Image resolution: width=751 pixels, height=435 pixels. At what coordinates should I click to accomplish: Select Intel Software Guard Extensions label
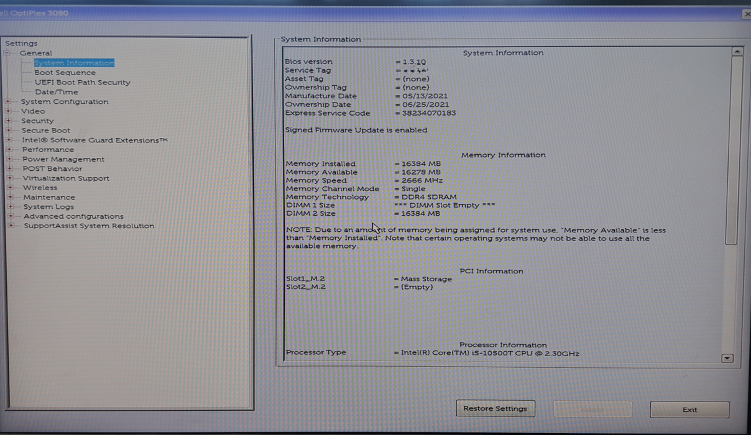tap(94, 140)
